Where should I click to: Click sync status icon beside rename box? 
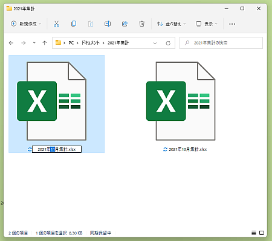tap(30, 149)
